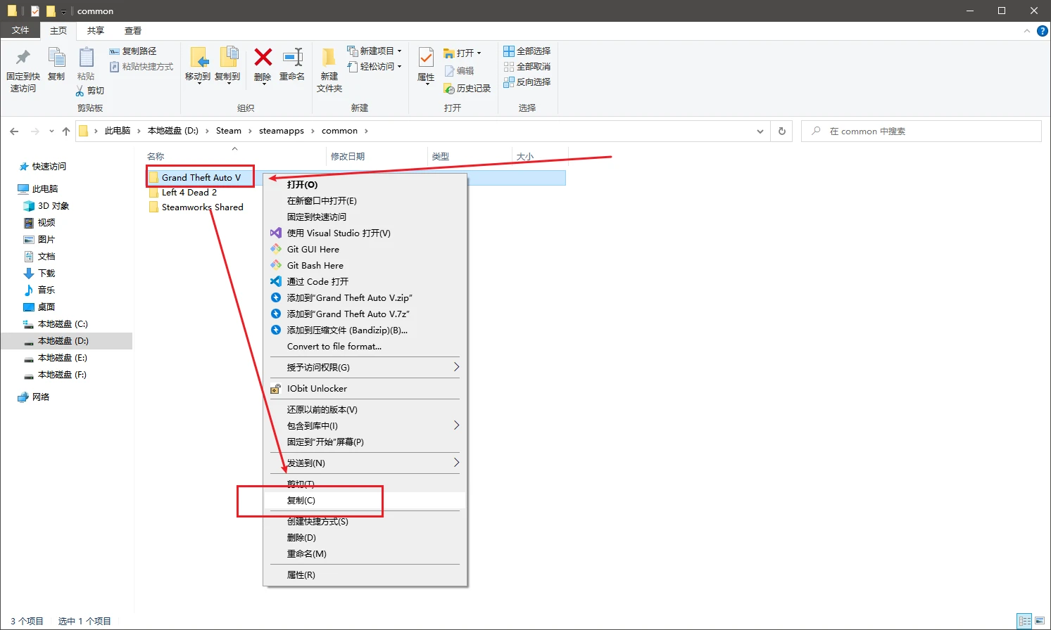The width and height of the screenshot is (1051, 630).
Task: Switch to the 主页 ribbon tab
Action: click(58, 31)
